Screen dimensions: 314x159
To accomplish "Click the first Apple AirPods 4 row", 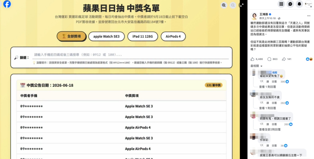I will pos(121,127).
